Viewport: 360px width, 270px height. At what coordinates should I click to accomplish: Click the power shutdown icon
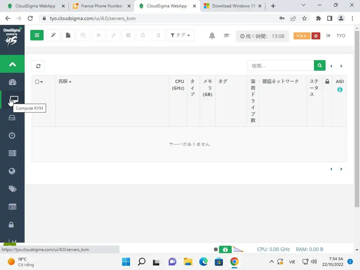coord(143,36)
